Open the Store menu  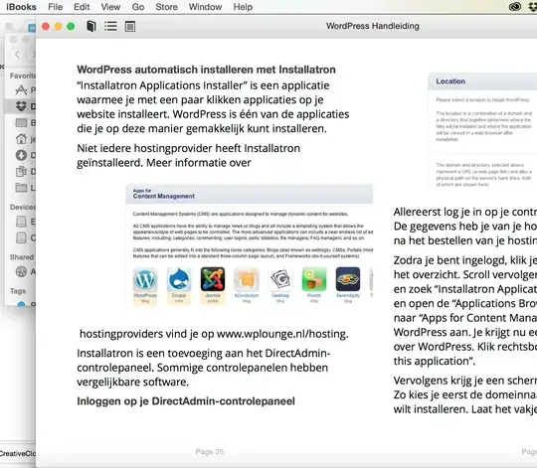pyautogui.click(x=166, y=7)
